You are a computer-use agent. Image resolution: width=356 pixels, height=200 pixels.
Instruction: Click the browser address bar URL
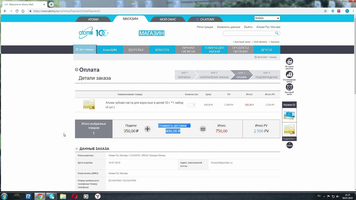tap(66, 11)
